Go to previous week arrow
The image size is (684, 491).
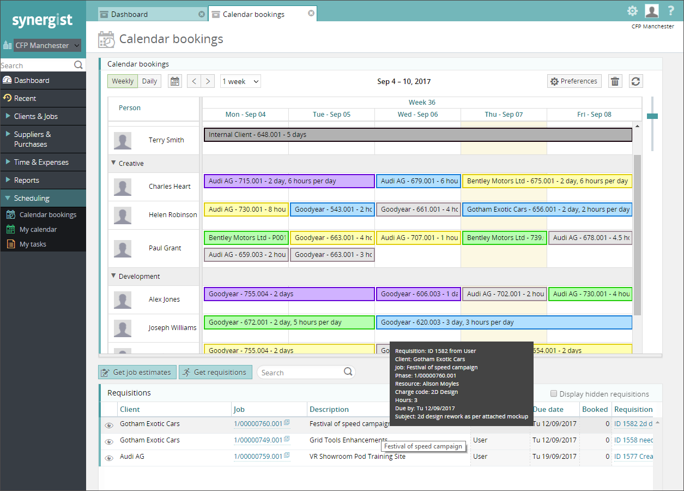point(194,81)
